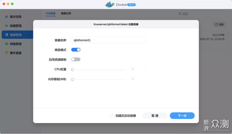
Task: Click the CPU权重 slider handle
Action: (72, 70)
